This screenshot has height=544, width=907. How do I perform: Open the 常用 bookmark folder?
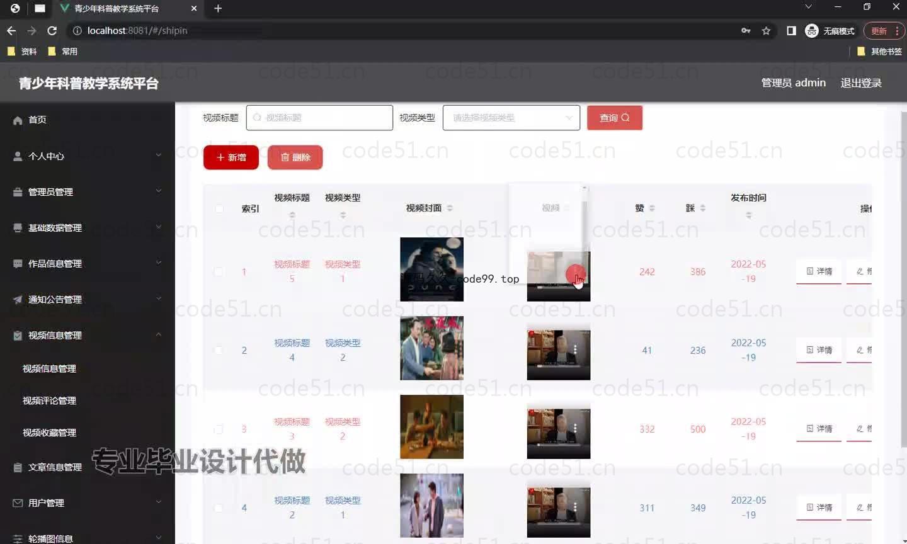[62, 52]
